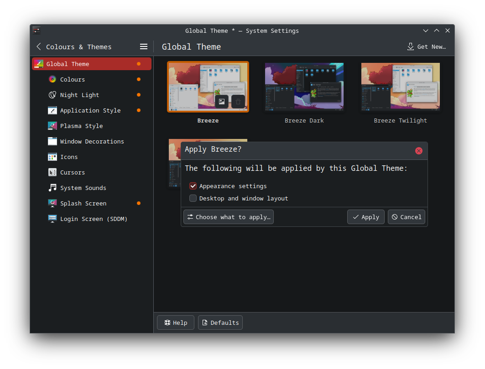Click the Global Theme sidebar icon
485x369 pixels.
pos(39,64)
